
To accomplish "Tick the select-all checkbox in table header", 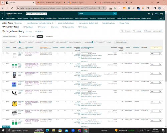I will [x=3, y=48].
